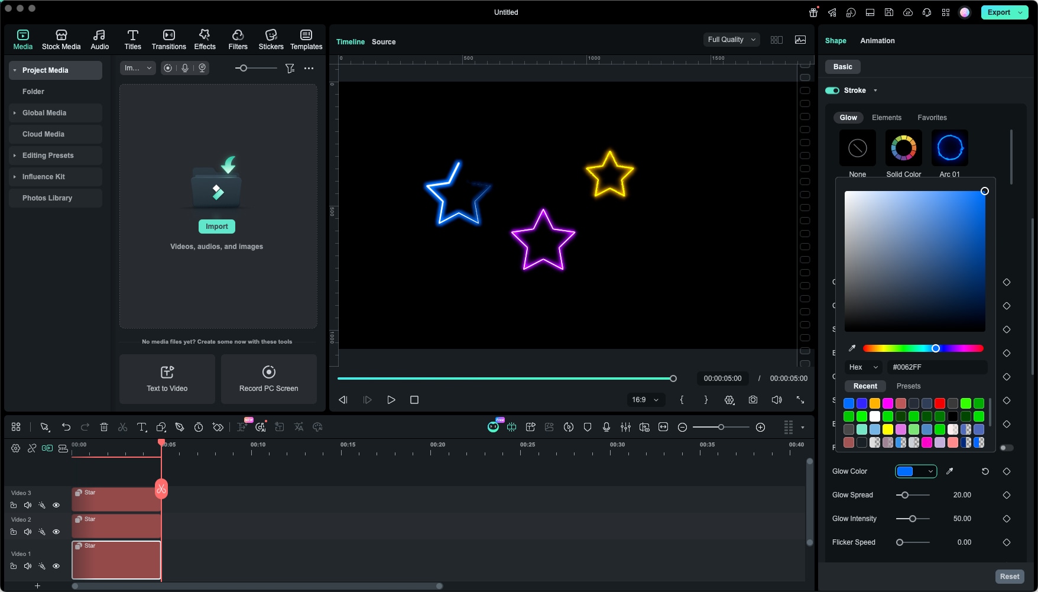
Task: Click the split scissors tool in toolbar
Action: tap(123, 427)
